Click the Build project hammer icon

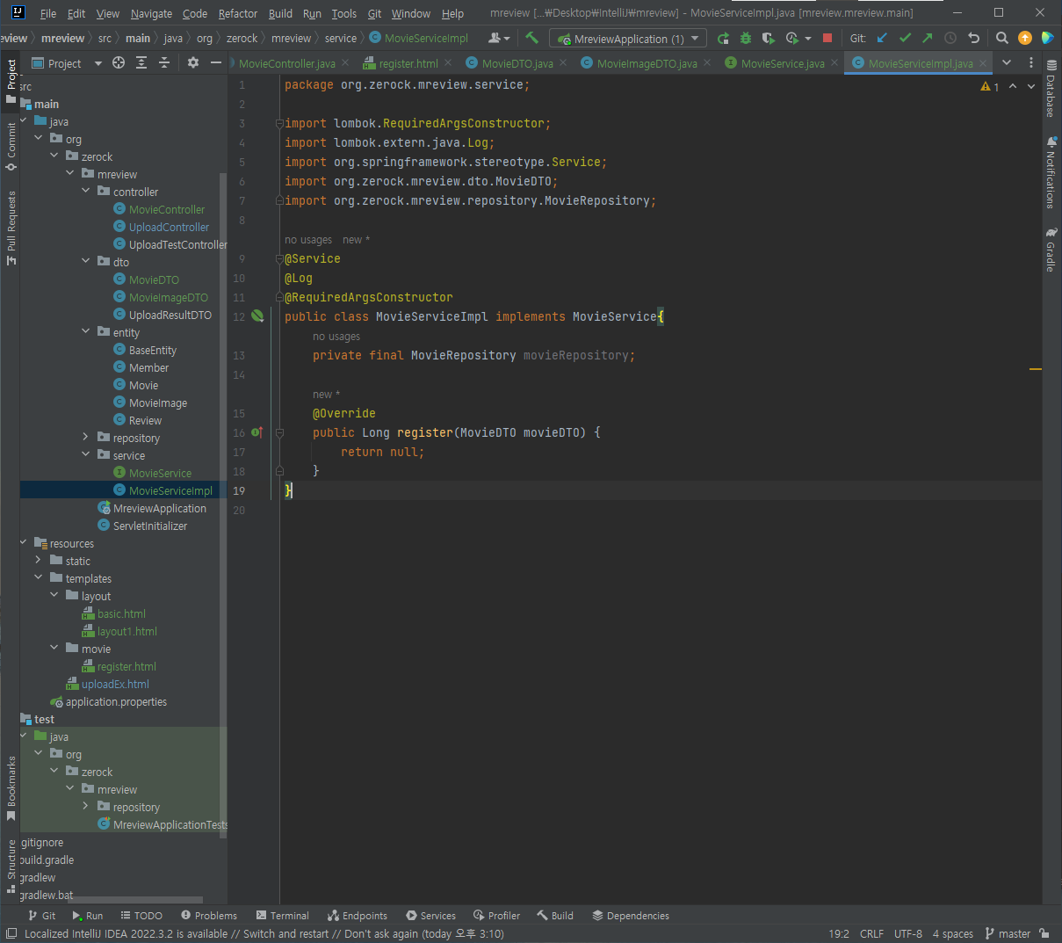531,38
